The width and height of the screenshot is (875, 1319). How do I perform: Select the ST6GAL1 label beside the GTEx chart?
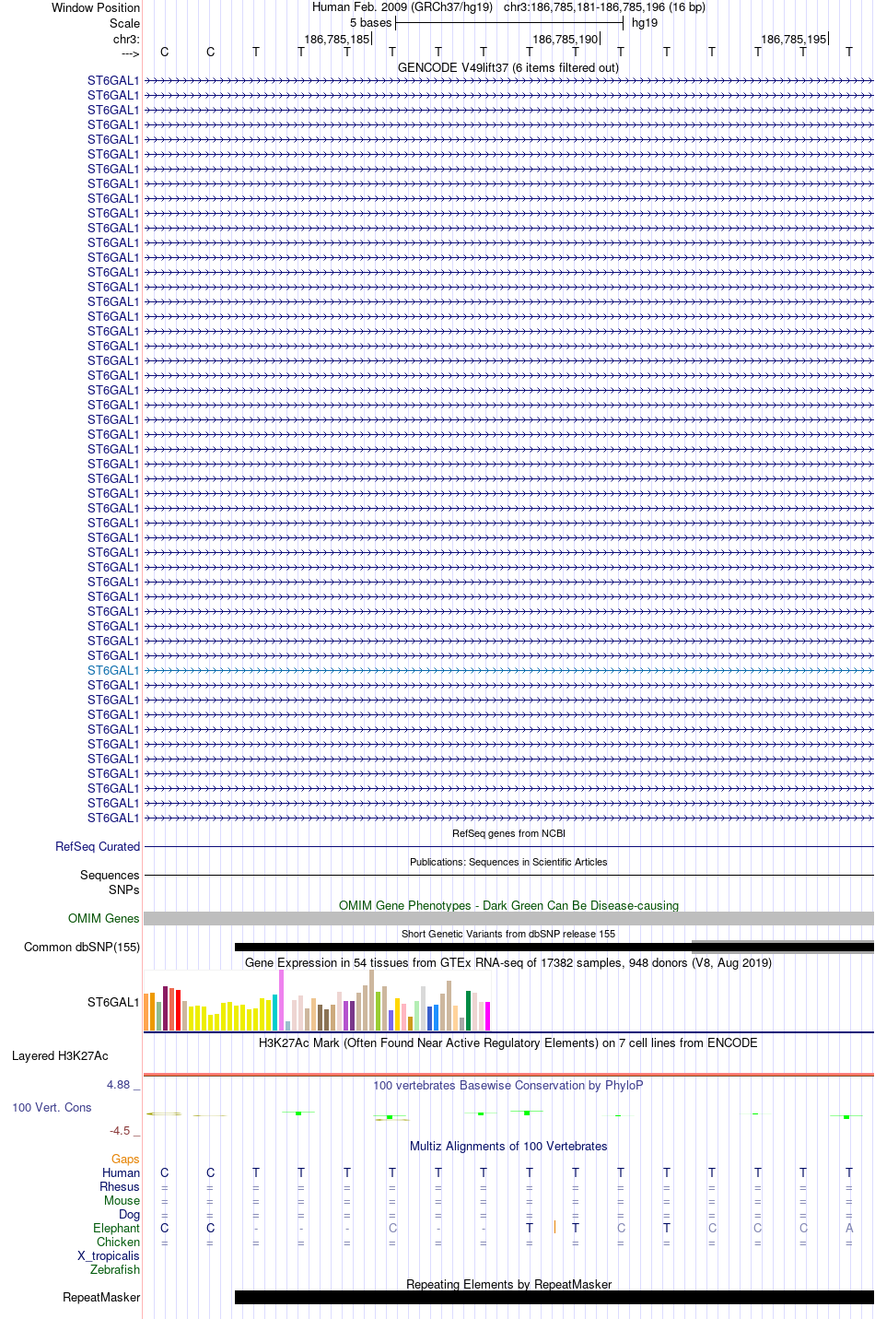(113, 1002)
